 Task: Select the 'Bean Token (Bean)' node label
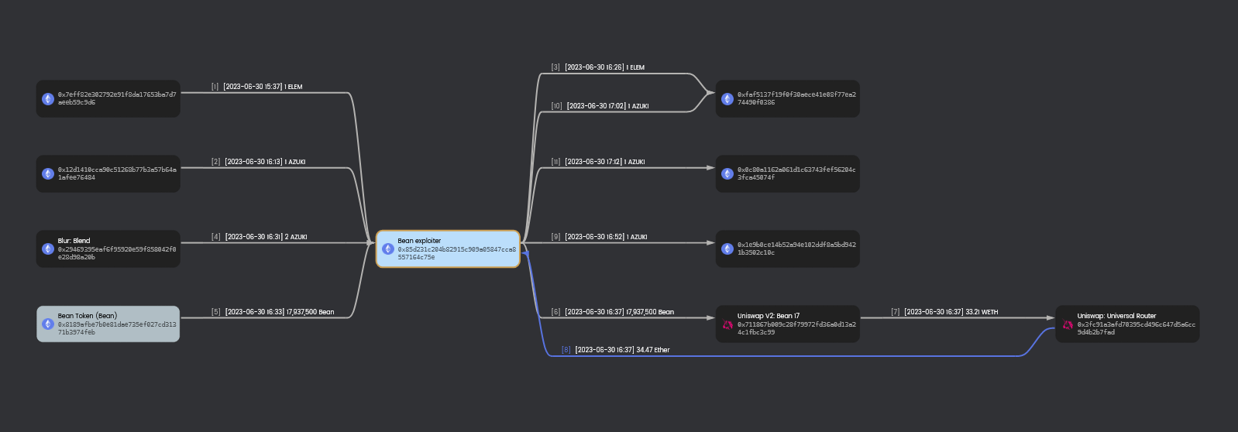(x=88, y=316)
